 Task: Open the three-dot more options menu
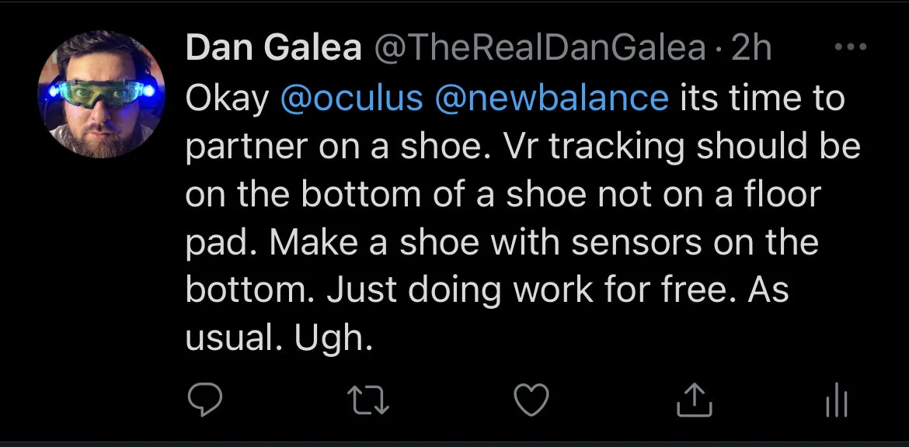coord(852,47)
